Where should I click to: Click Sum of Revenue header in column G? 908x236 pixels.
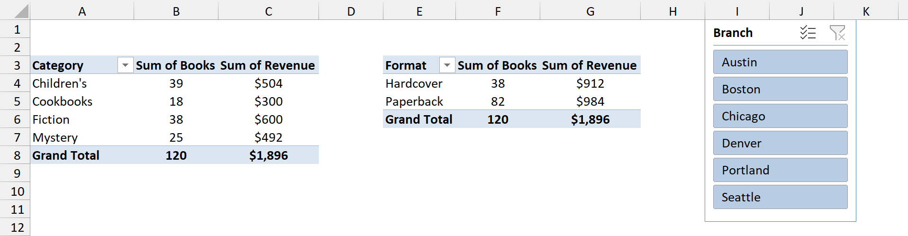[x=590, y=65]
